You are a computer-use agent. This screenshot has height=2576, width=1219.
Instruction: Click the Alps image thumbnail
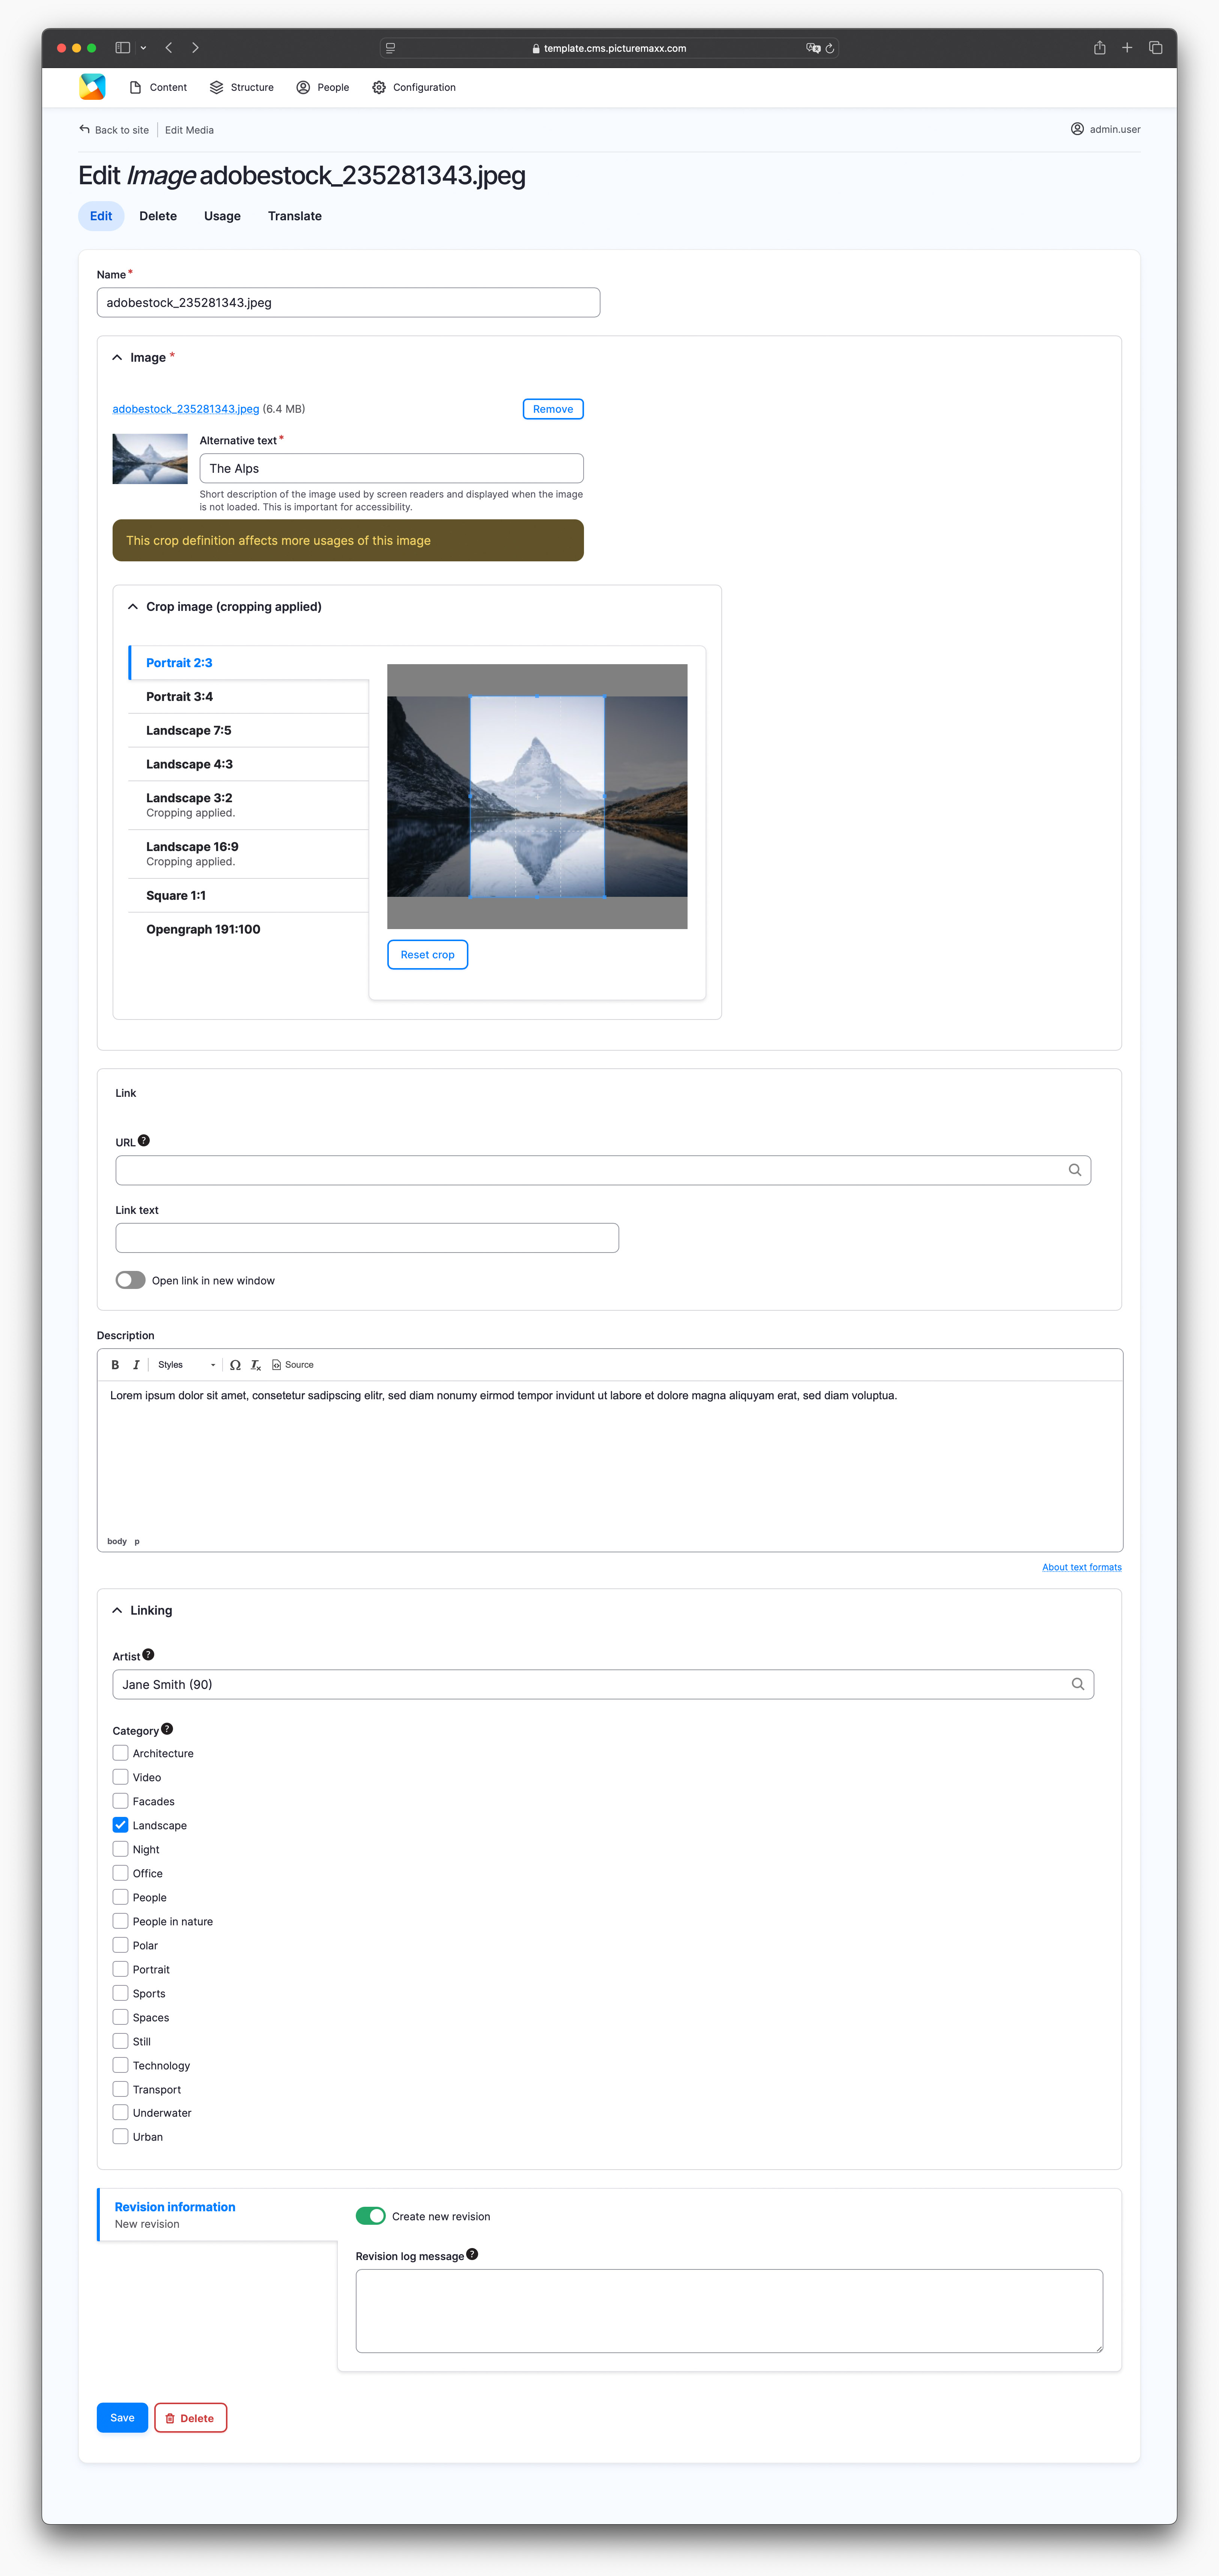[150, 459]
